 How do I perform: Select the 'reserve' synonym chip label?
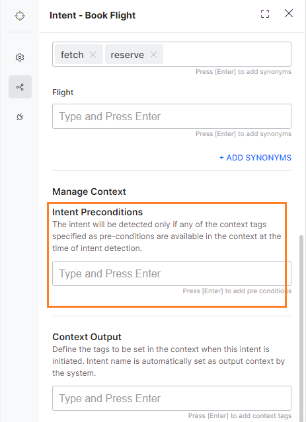point(128,55)
